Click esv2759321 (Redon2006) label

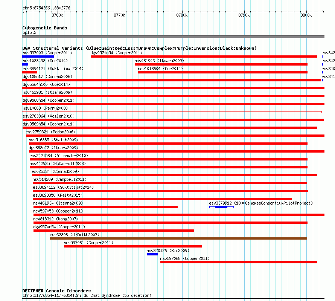click(x=50, y=132)
